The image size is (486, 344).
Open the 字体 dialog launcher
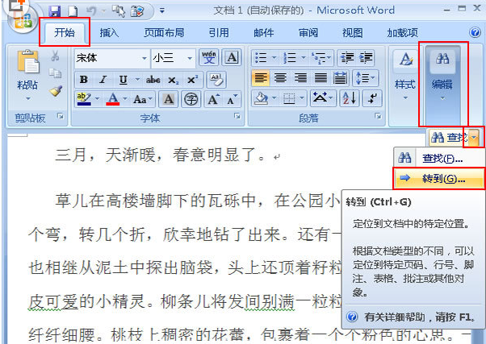click(x=237, y=116)
